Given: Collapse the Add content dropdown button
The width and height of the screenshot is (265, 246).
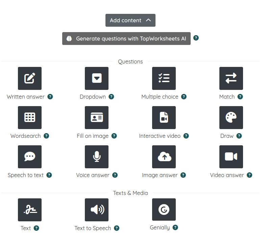Looking at the screenshot, I should tap(130, 20).
